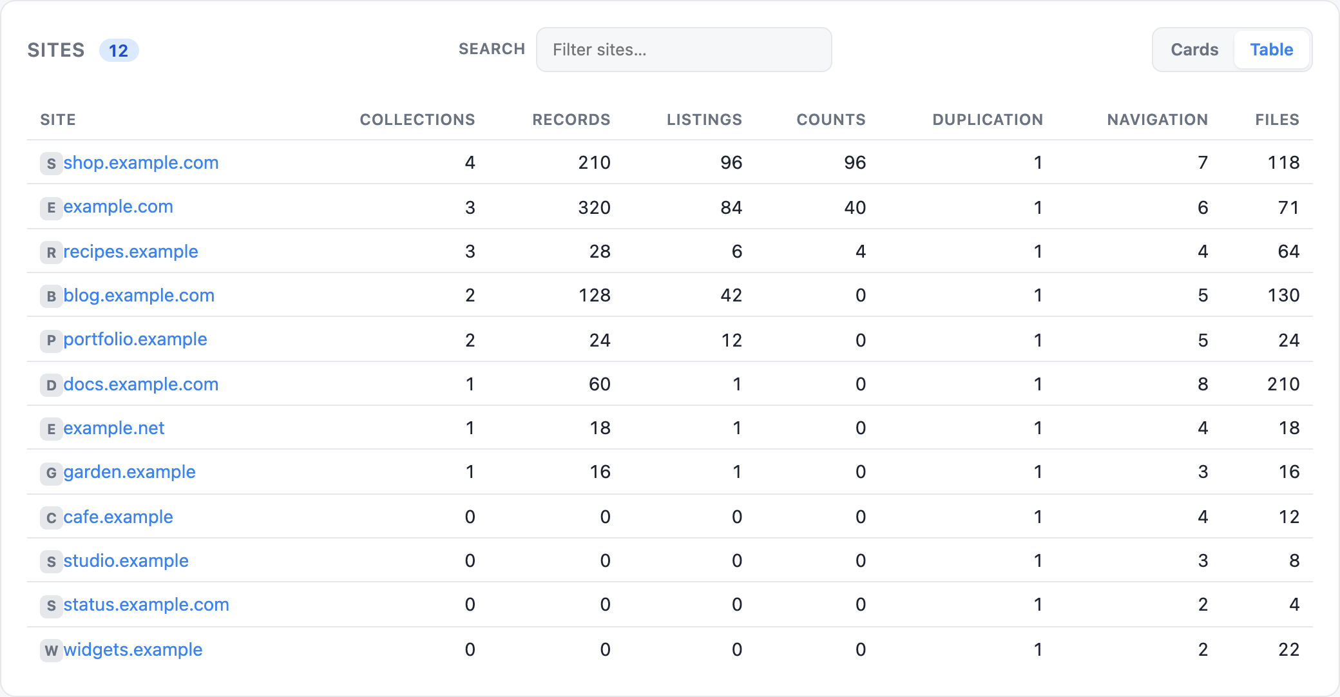
Task: Click files value 118 for shop.example.com
Action: (x=1283, y=163)
